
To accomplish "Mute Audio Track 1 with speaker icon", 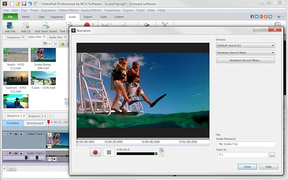I will tap(10, 153).
